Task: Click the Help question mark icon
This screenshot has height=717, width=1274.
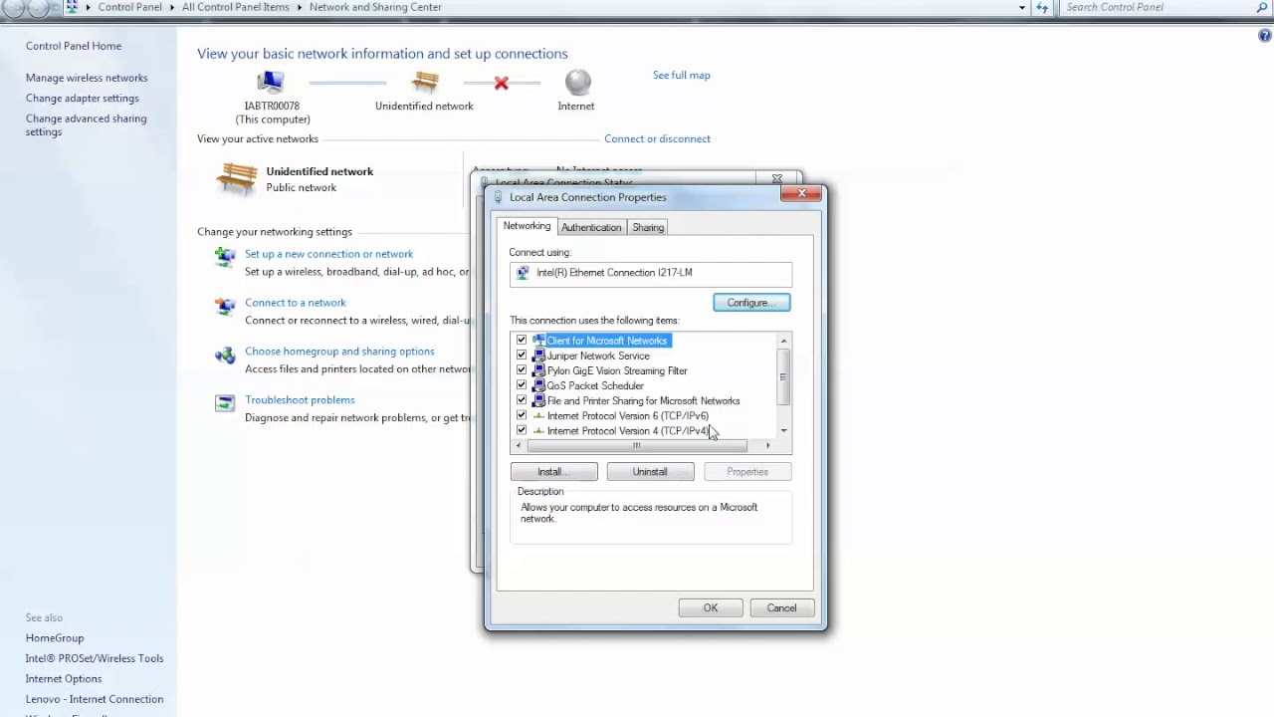Action: (1265, 36)
